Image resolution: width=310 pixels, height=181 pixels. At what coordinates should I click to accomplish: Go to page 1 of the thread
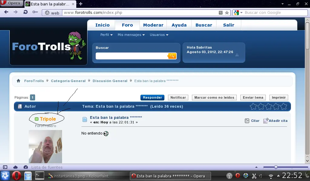(x=32, y=97)
